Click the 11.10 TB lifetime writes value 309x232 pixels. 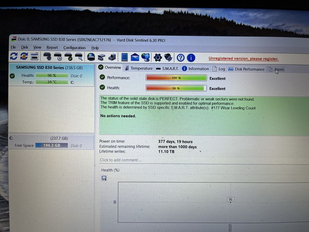point(166,152)
